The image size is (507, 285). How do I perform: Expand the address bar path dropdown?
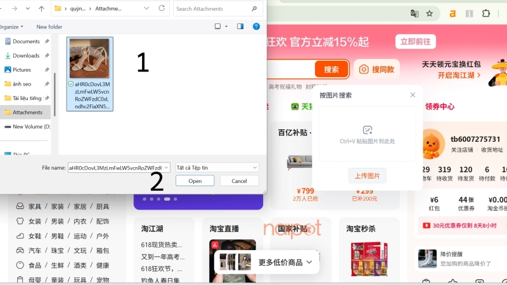[147, 9]
